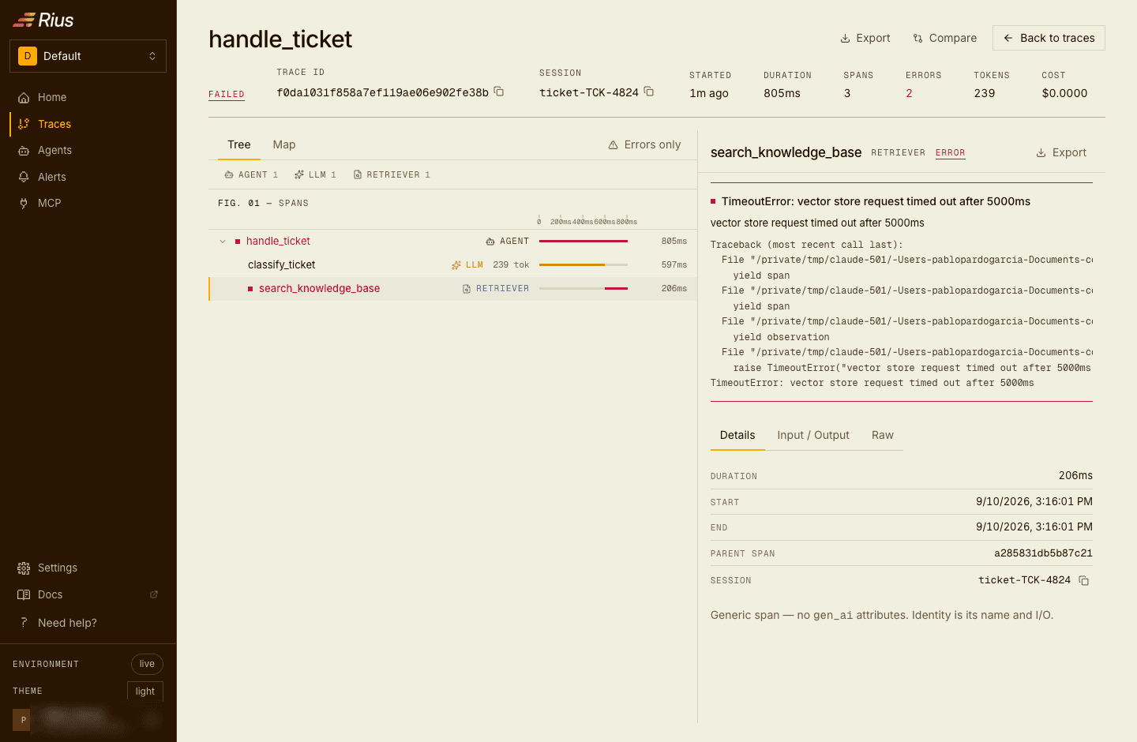Open the Raw tab
Viewport: 1137px width, 742px height.
coord(883,436)
